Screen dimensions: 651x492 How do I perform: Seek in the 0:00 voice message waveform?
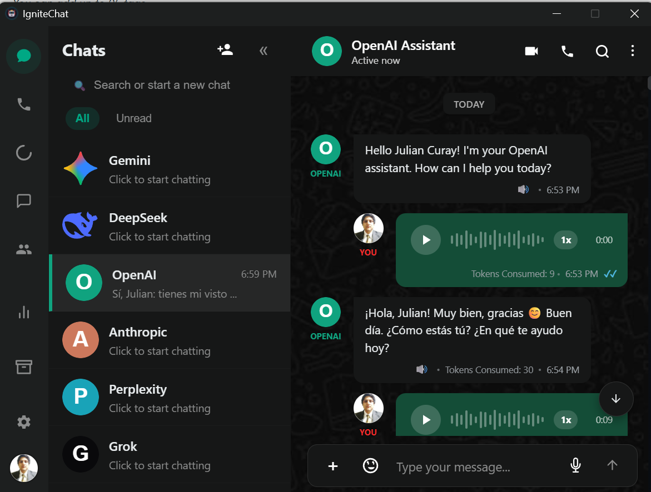point(498,240)
